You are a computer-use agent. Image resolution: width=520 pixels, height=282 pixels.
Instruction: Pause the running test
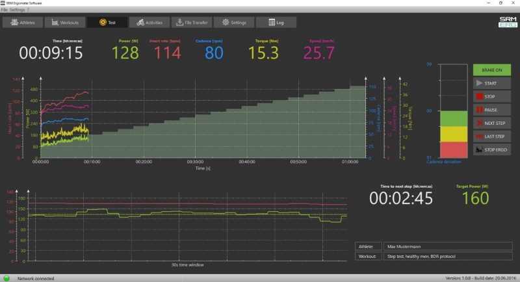(x=492, y=110)
